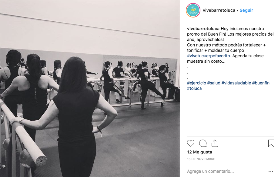
Task: Open more options via three dots
Action: click(271, 172)
